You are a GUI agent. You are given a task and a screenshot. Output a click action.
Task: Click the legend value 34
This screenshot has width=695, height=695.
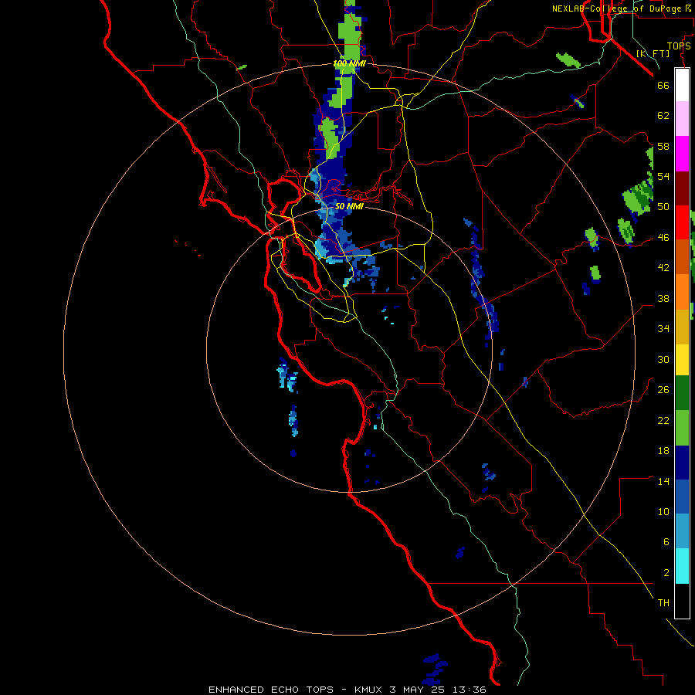(x=663, y=328)
